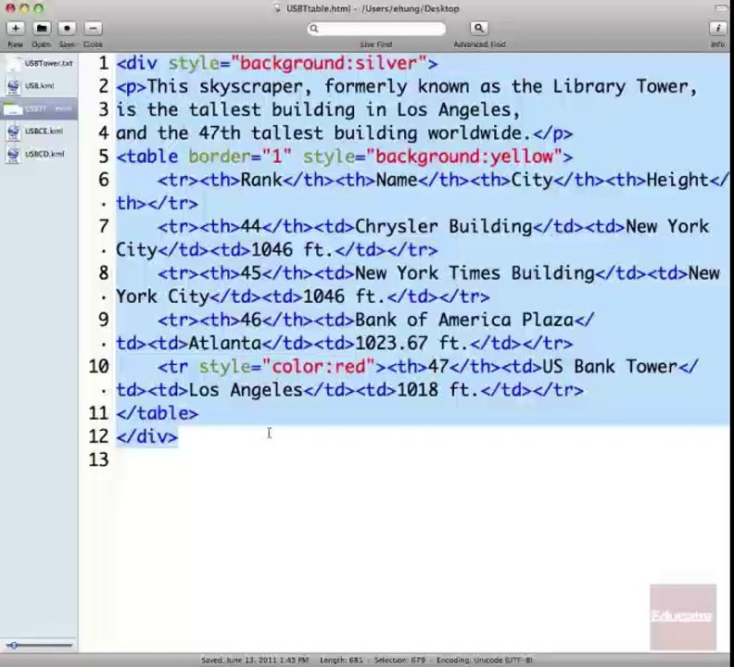The image size is (734, 667).
Task: Place cursor in "color:red" attribute value
Action: (318, 367)
